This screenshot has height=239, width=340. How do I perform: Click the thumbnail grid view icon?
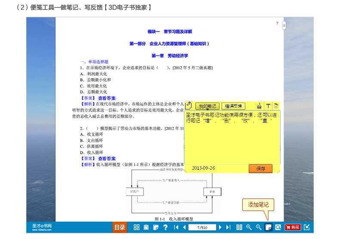136,227
